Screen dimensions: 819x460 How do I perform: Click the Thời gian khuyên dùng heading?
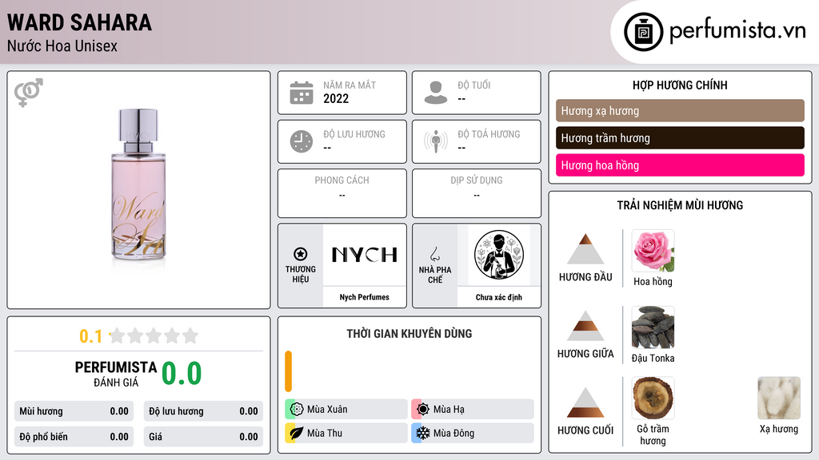click(x=409, y=333)
